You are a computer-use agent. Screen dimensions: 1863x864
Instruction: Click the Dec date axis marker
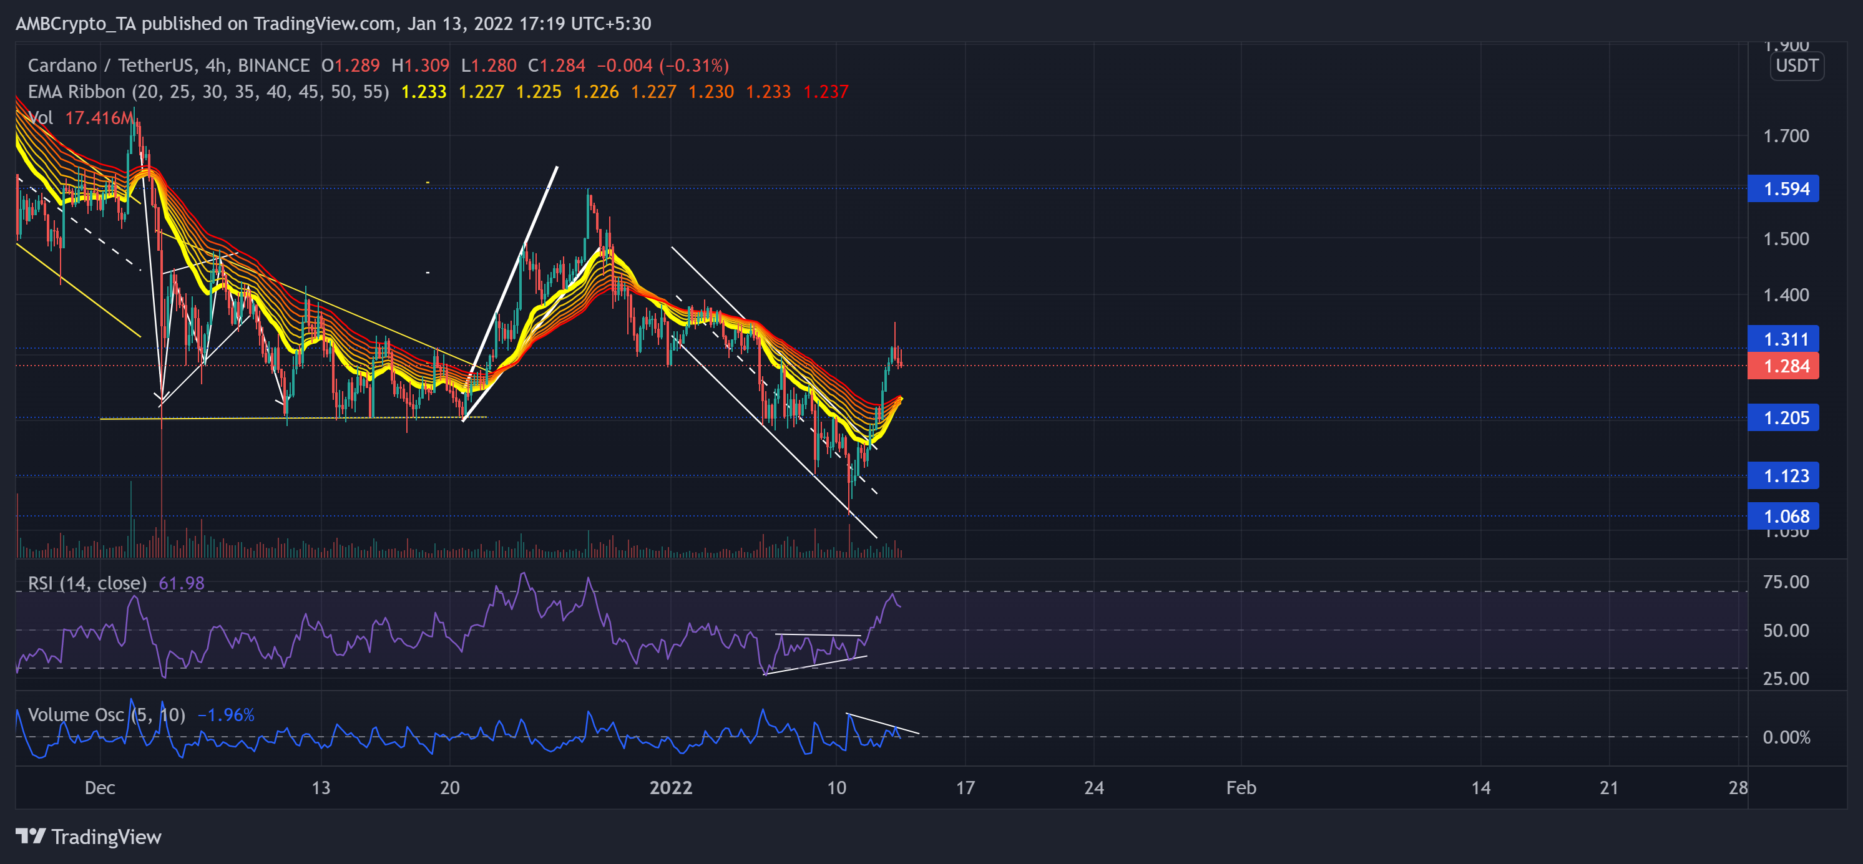click(x=100, y=787)
